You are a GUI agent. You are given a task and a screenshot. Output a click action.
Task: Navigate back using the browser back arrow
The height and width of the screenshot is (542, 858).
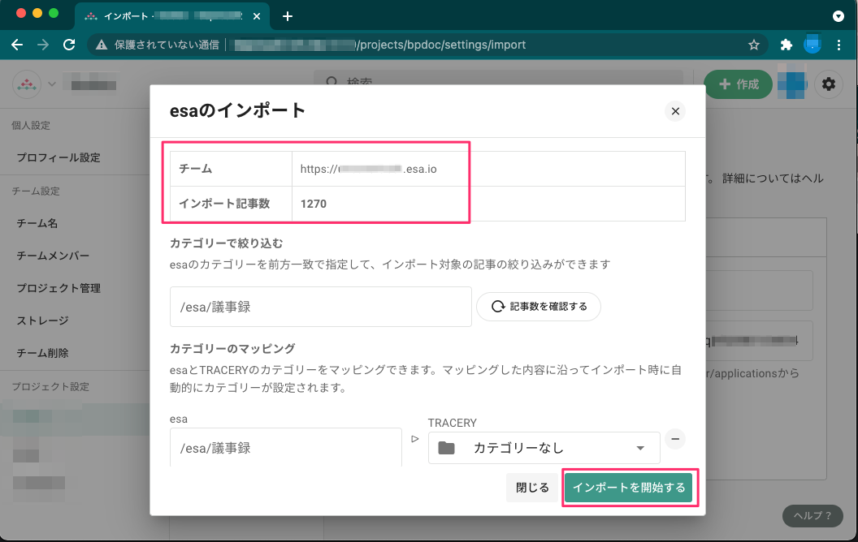(16, 45)
